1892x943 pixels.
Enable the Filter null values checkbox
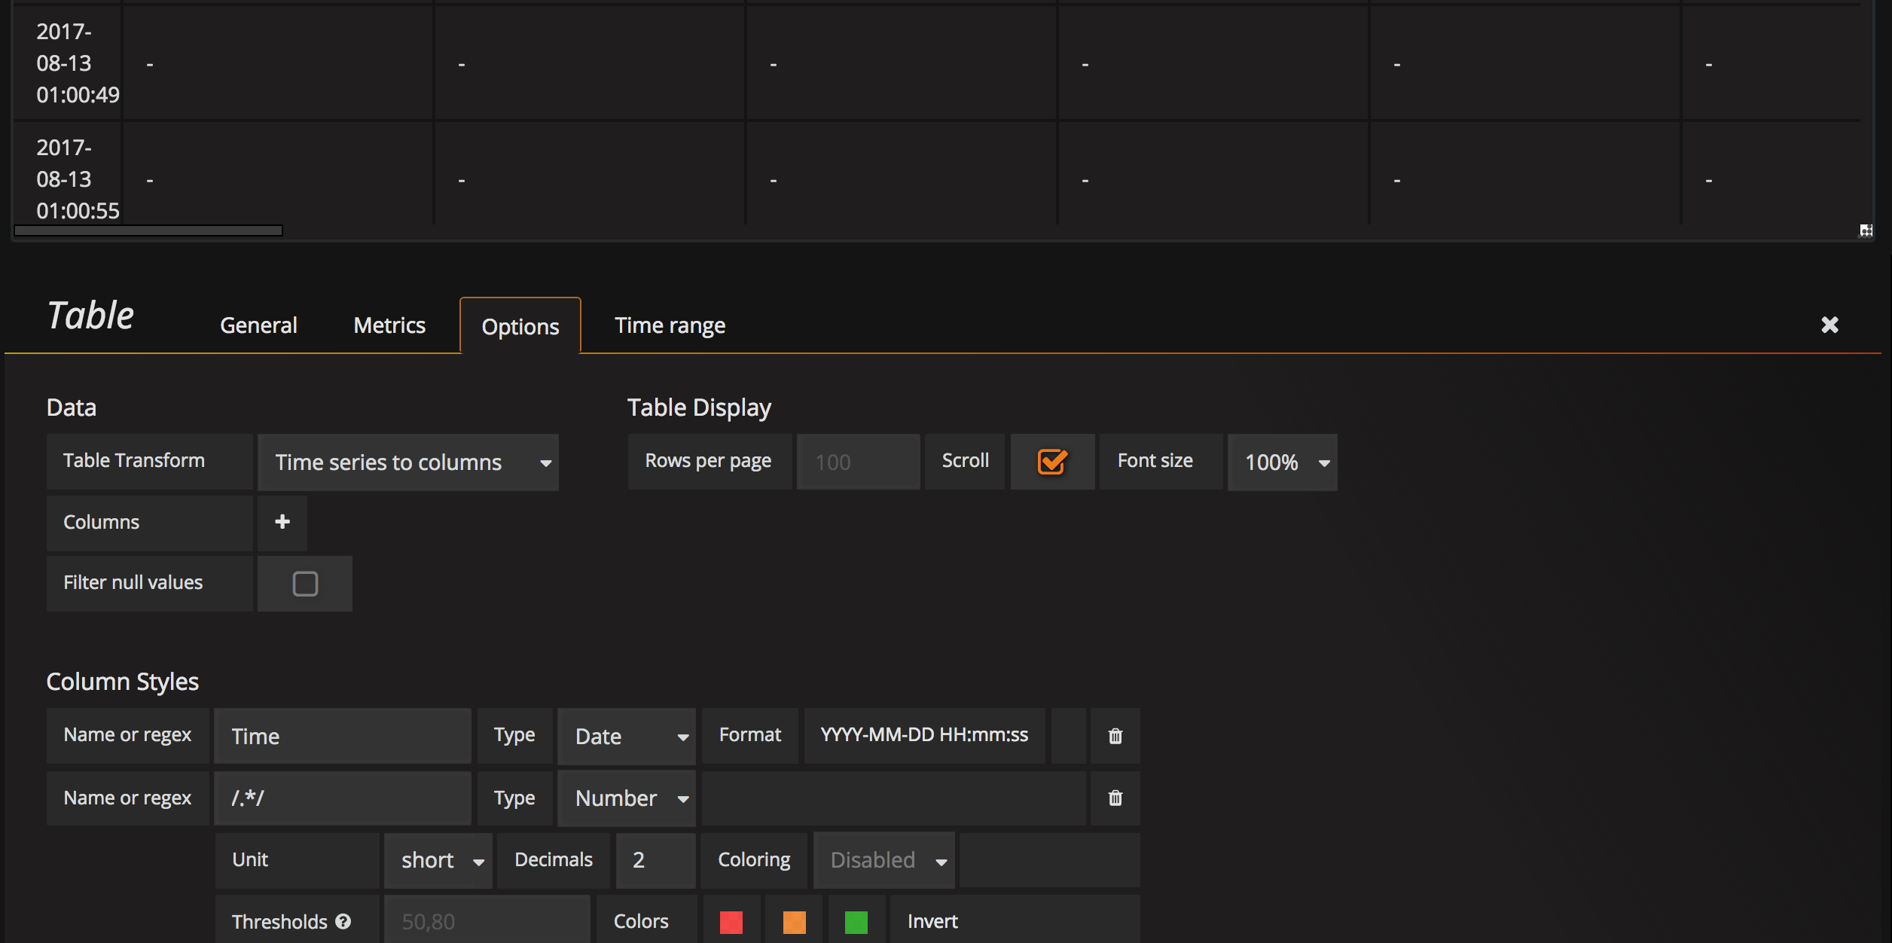[x=304, y=583]
